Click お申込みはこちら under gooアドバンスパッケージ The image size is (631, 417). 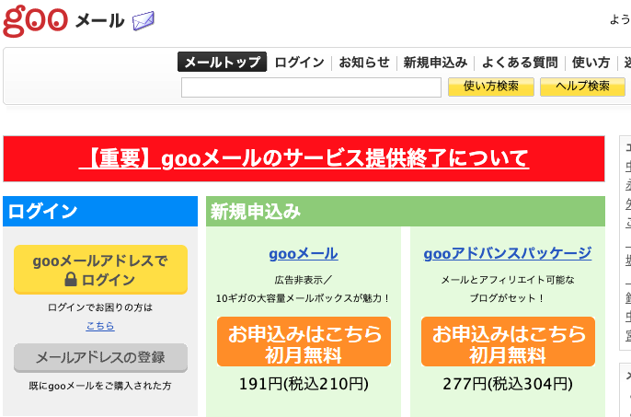[x=508, y=342]
